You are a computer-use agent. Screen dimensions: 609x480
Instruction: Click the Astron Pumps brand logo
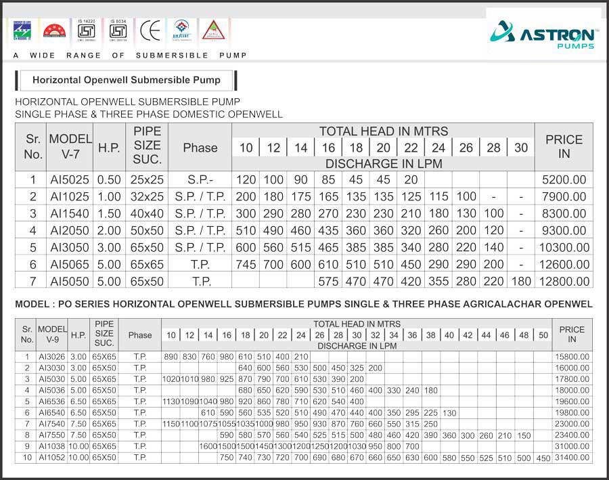pos(543,35)
